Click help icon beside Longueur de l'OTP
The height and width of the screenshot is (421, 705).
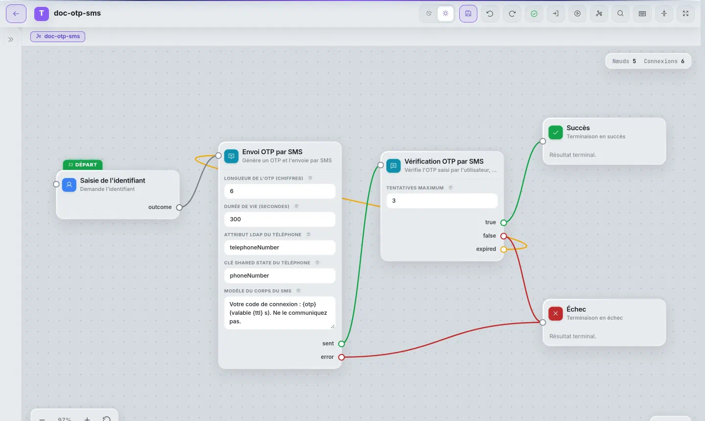[310, 178]
